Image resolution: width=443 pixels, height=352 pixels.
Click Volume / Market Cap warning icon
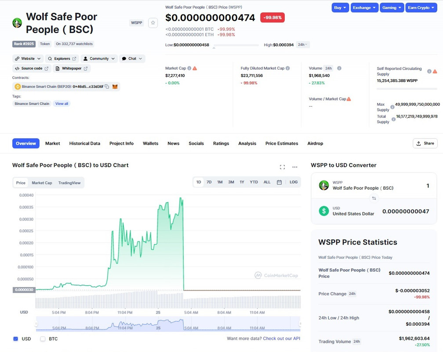pyautogui.click(x=349, y=99)
